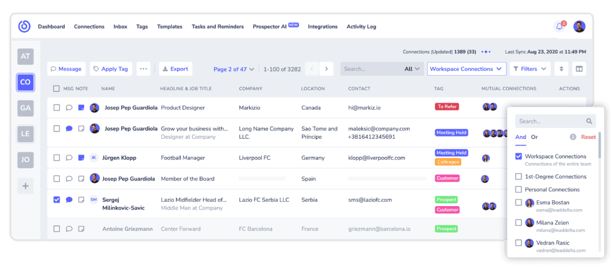Open note icon for Antoine Griezmann row
The height and width of the screenshot is (268, 615).
(81, 229)
